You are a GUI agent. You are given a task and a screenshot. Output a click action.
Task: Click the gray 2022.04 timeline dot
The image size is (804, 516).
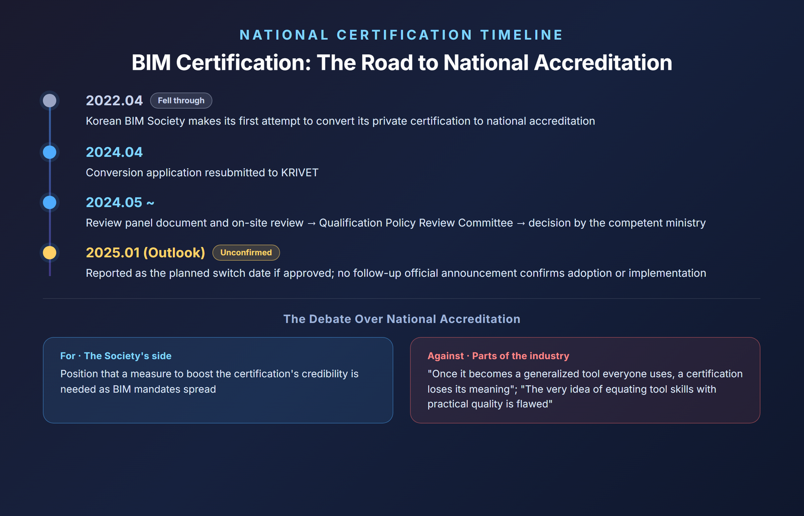point(49,100)
